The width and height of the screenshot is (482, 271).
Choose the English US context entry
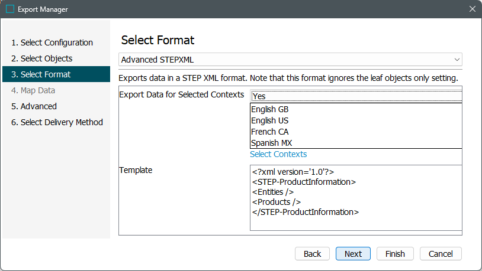click(x=269, y=120)
